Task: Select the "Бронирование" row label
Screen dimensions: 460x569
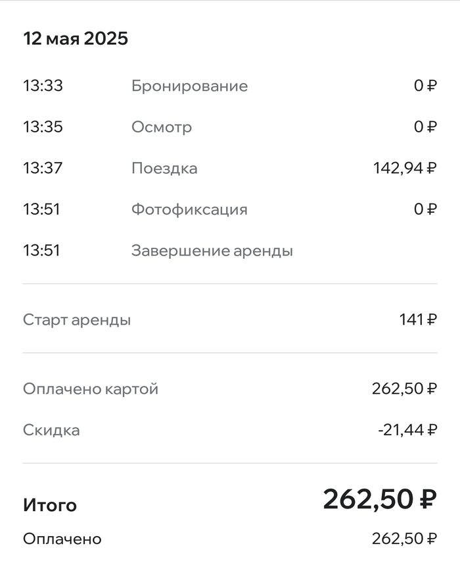Action: coord(189,86)
